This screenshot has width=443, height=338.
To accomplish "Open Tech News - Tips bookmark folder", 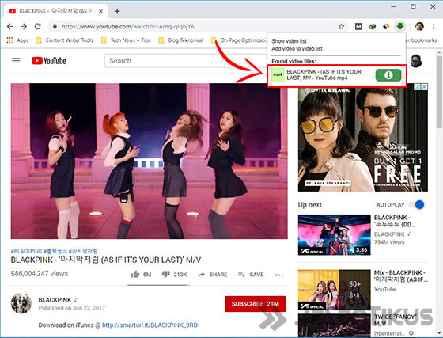I will click(x=126, y=40).
